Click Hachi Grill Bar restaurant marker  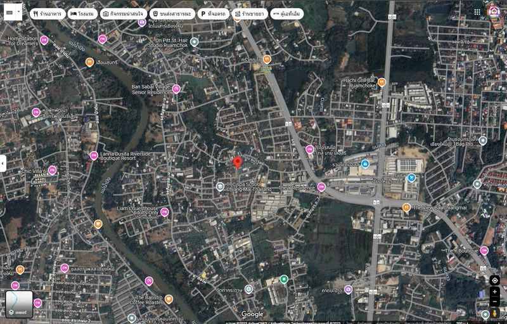[382, 82]
